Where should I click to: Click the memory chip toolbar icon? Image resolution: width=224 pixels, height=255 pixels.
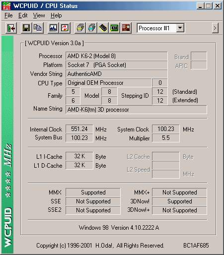(103, 28)
